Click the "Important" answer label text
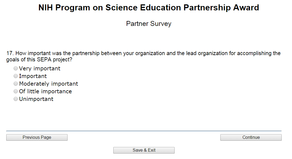This screenshot has width=292, height=159. pos(33,76)
